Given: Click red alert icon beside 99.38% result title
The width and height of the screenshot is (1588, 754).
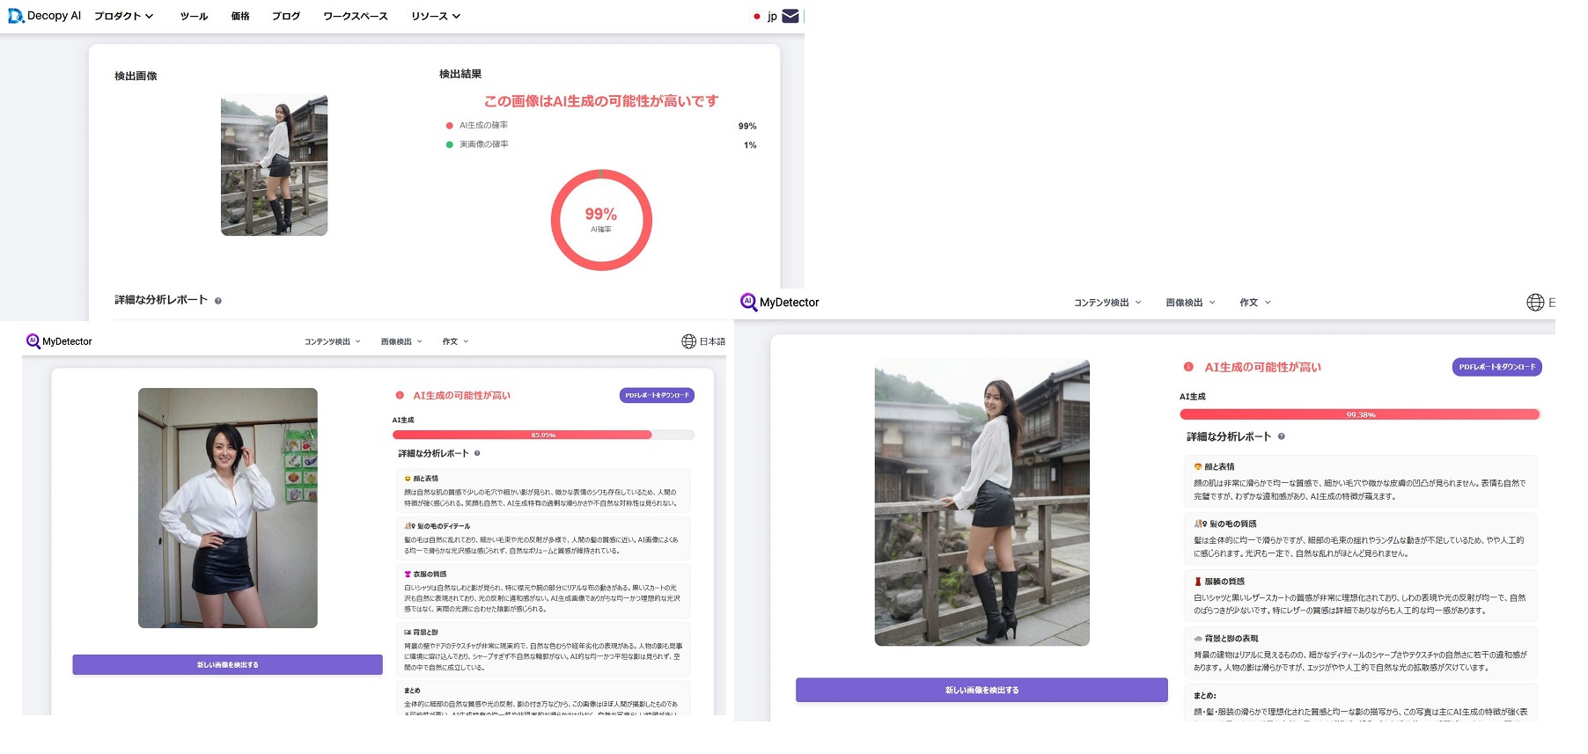Looking at the screenshot, I should (x=1188, y=367).
